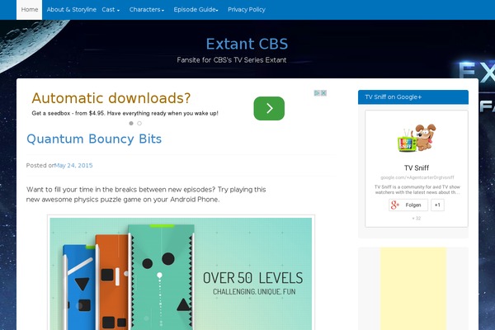Expand the Characters dropdown menu
495x330 pixels.
point(147,10)
